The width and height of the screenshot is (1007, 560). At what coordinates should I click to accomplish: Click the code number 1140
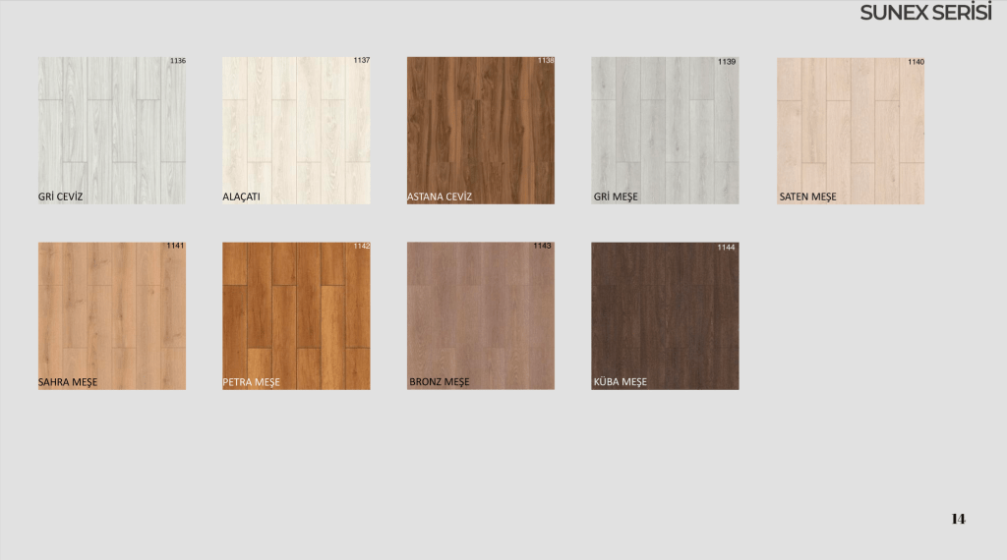(x=916, y=62)
